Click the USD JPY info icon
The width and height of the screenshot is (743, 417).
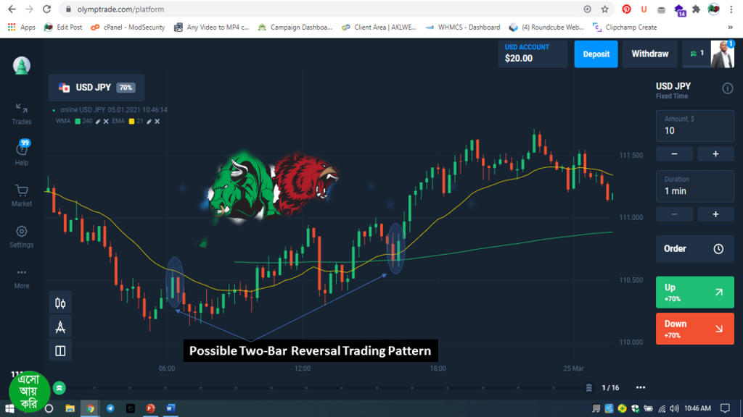(727, 88)
